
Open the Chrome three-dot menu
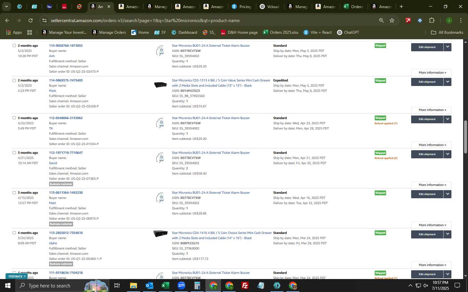click(x=461, y=20)
